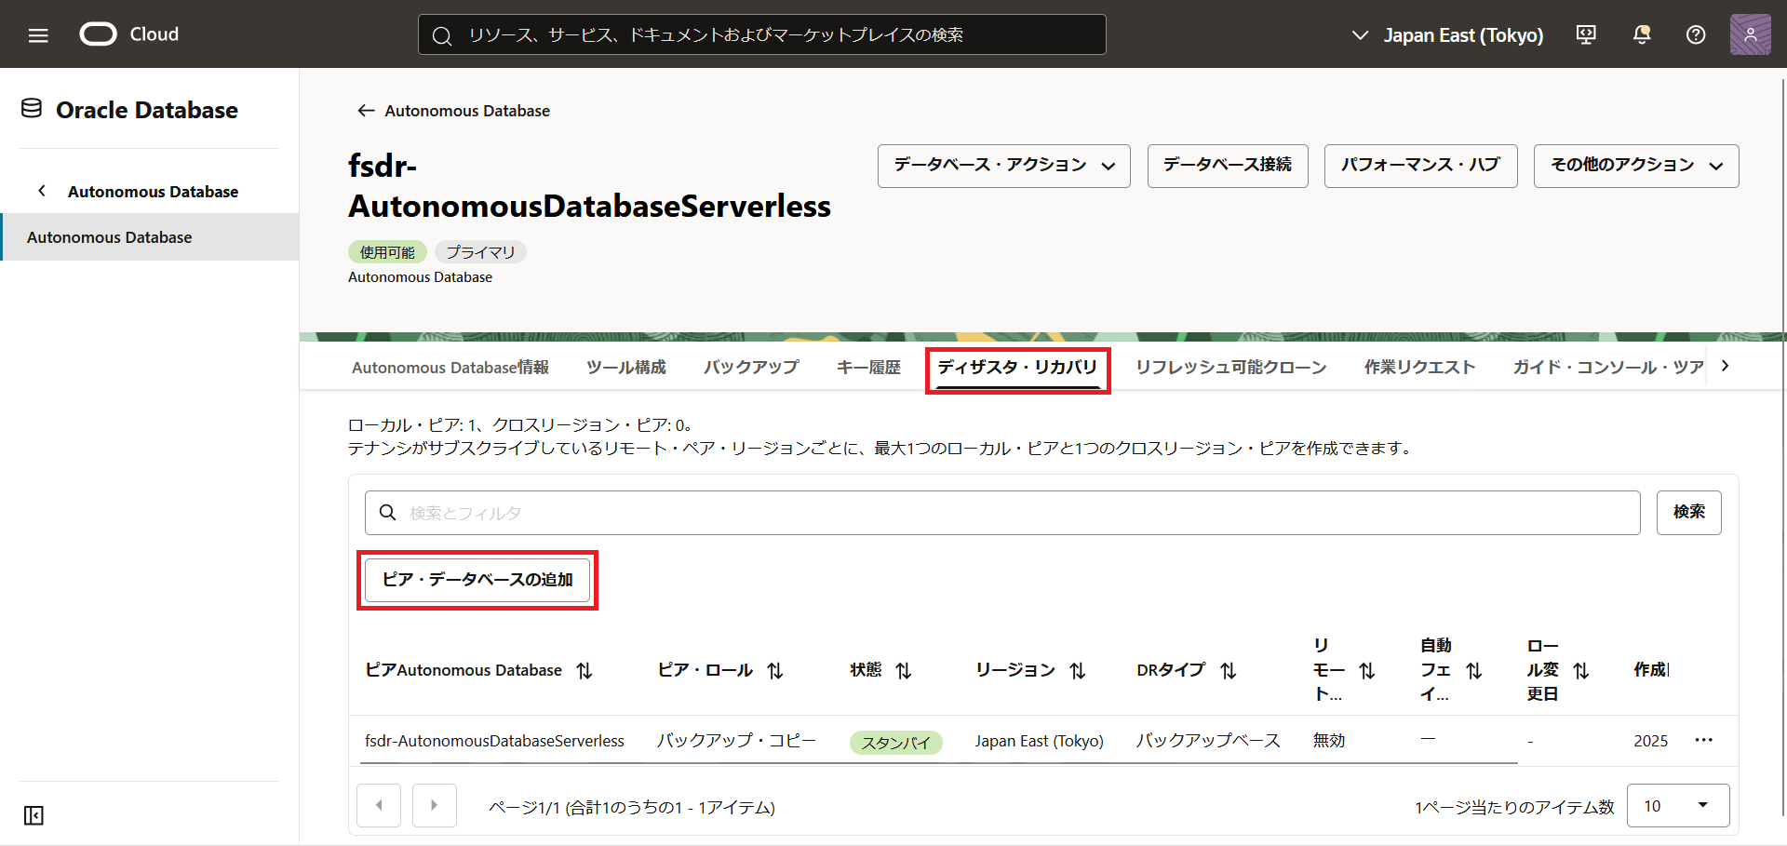Switch to リフレッシュ可能クローン tab
Viewport: 1787px width, 846px height.
pos(1230,367)
